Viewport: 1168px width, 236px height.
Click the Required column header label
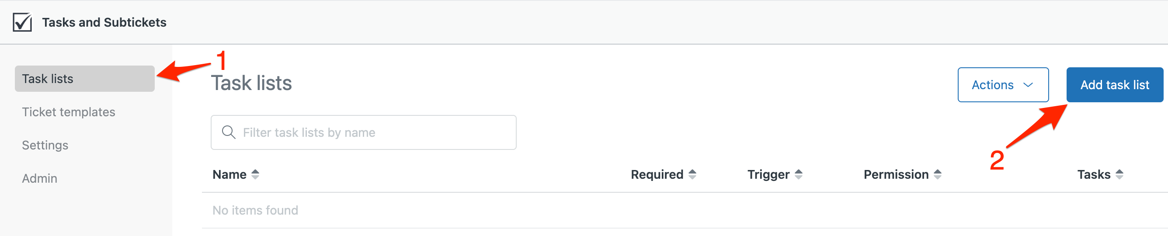click(657, 174)
